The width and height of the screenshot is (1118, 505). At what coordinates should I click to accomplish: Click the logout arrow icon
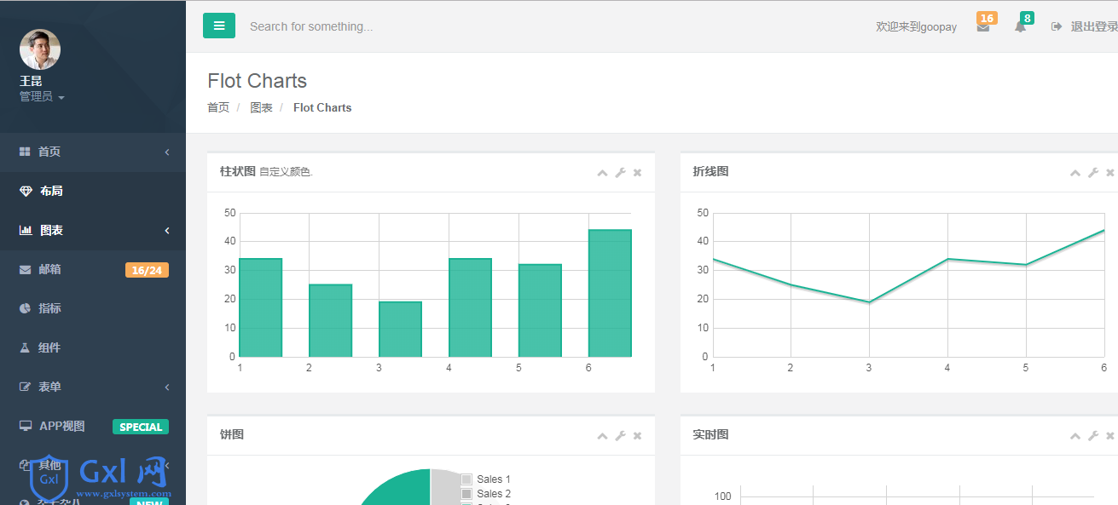pyautogui.click(x=1057, y=27)
